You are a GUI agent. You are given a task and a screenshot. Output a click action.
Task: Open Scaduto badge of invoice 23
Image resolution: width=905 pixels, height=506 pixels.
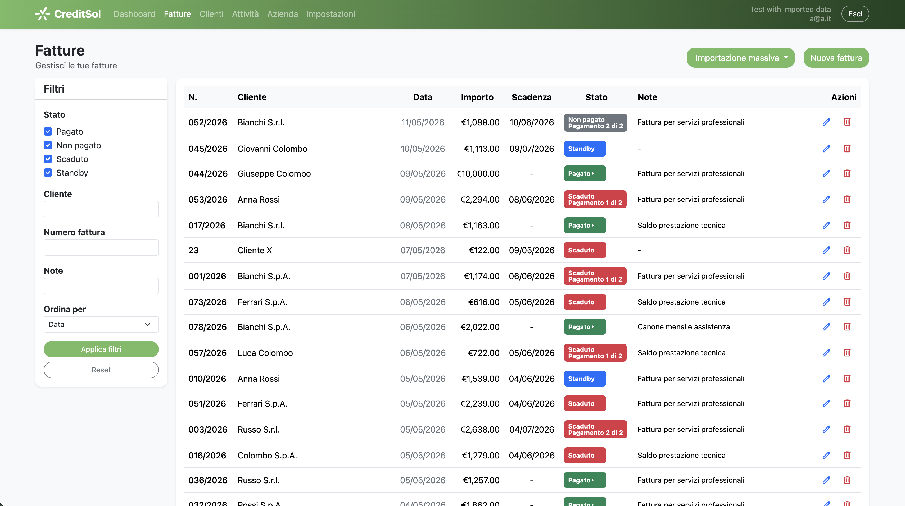[585, 250]
